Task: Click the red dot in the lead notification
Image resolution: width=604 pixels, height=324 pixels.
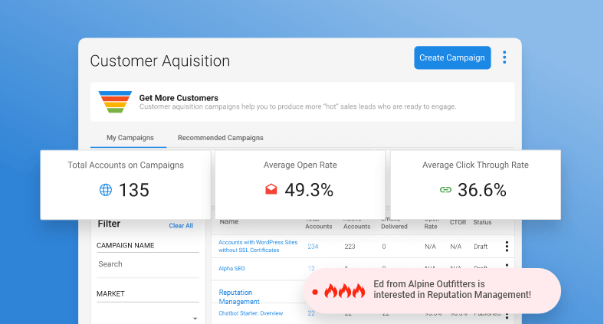Action: [314, 291]
